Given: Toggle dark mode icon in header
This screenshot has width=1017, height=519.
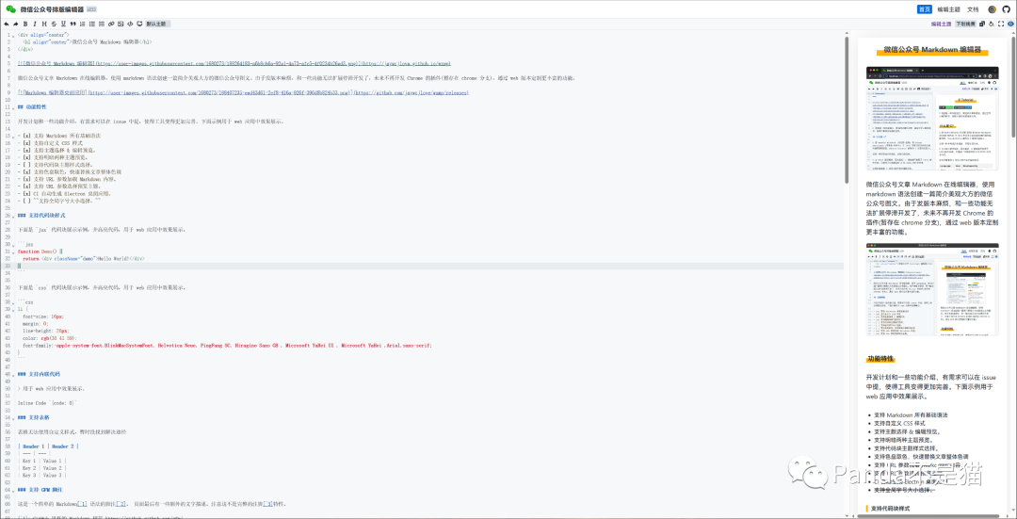Looking at the screenshot, I should click(992, 9).
